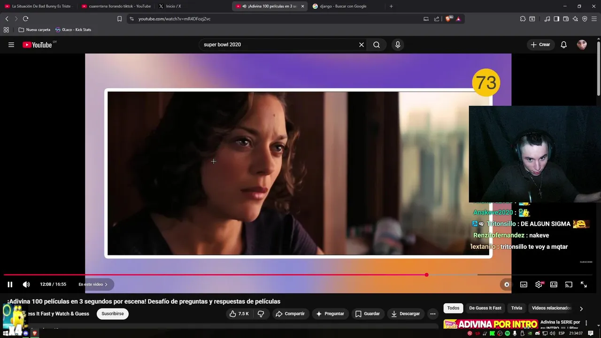Select the 'Videos relacionados' chip

point(551,308)
